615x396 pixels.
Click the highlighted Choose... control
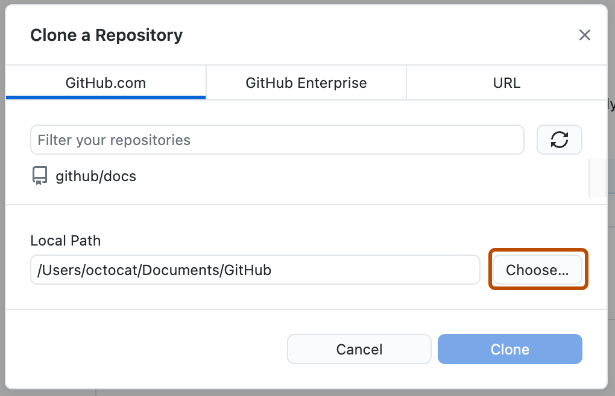(537, 270)
